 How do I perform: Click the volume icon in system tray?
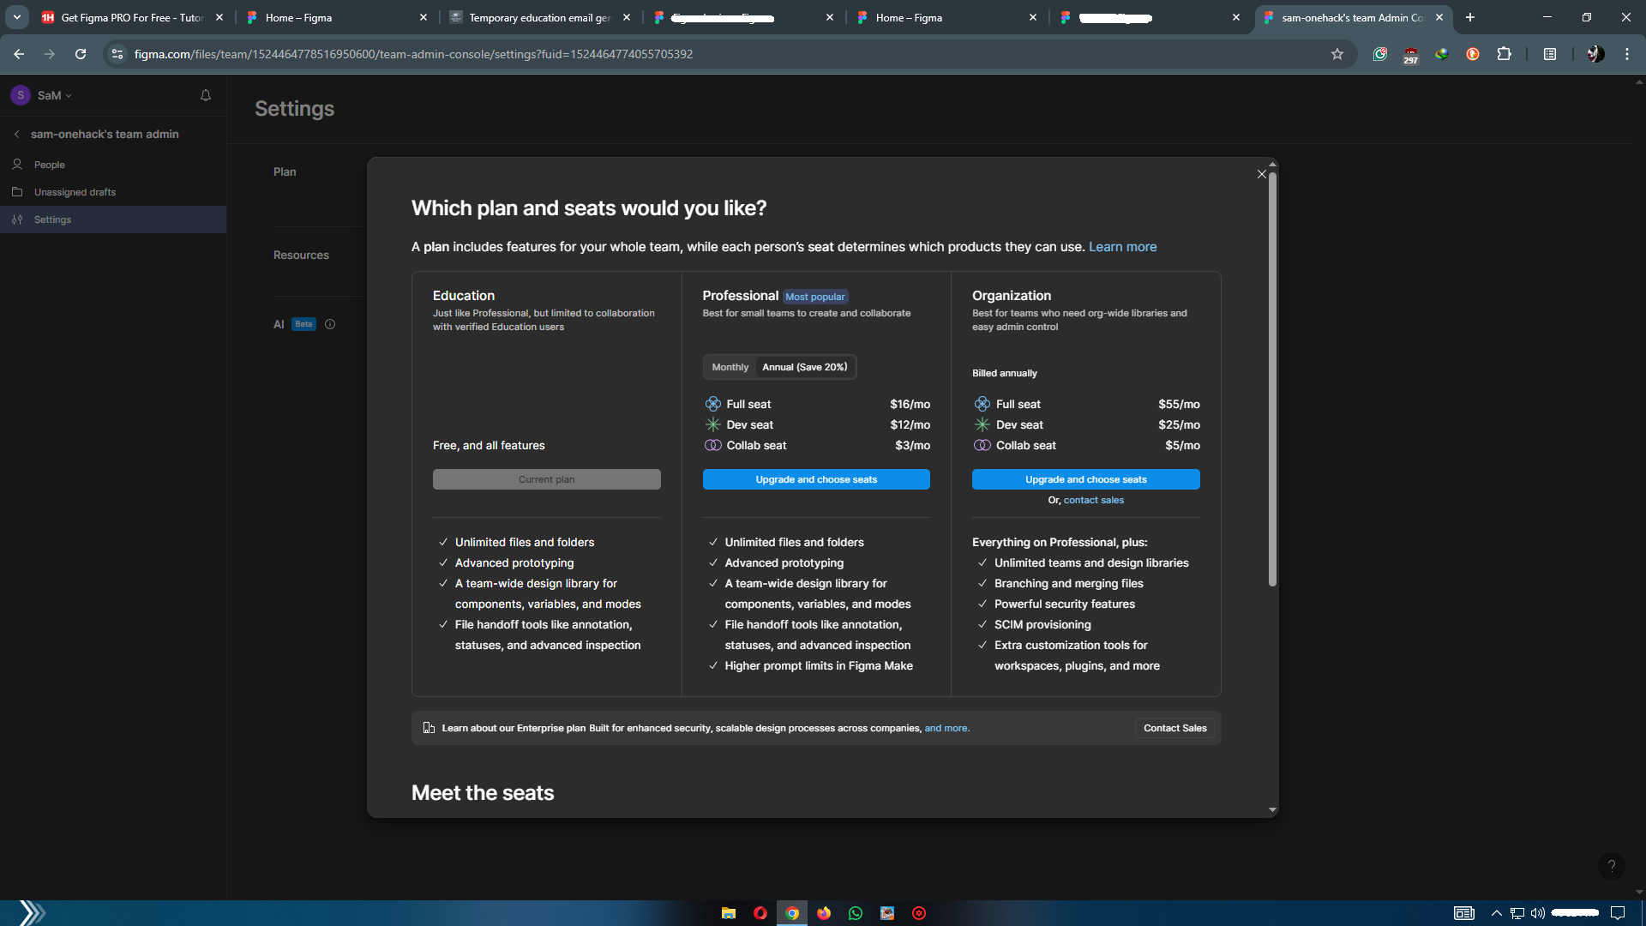[x=1538, y=913]
